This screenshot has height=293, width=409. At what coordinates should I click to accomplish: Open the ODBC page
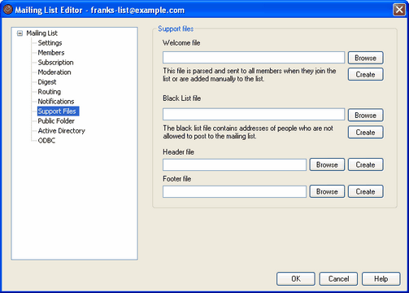click(x=46, y=141)
